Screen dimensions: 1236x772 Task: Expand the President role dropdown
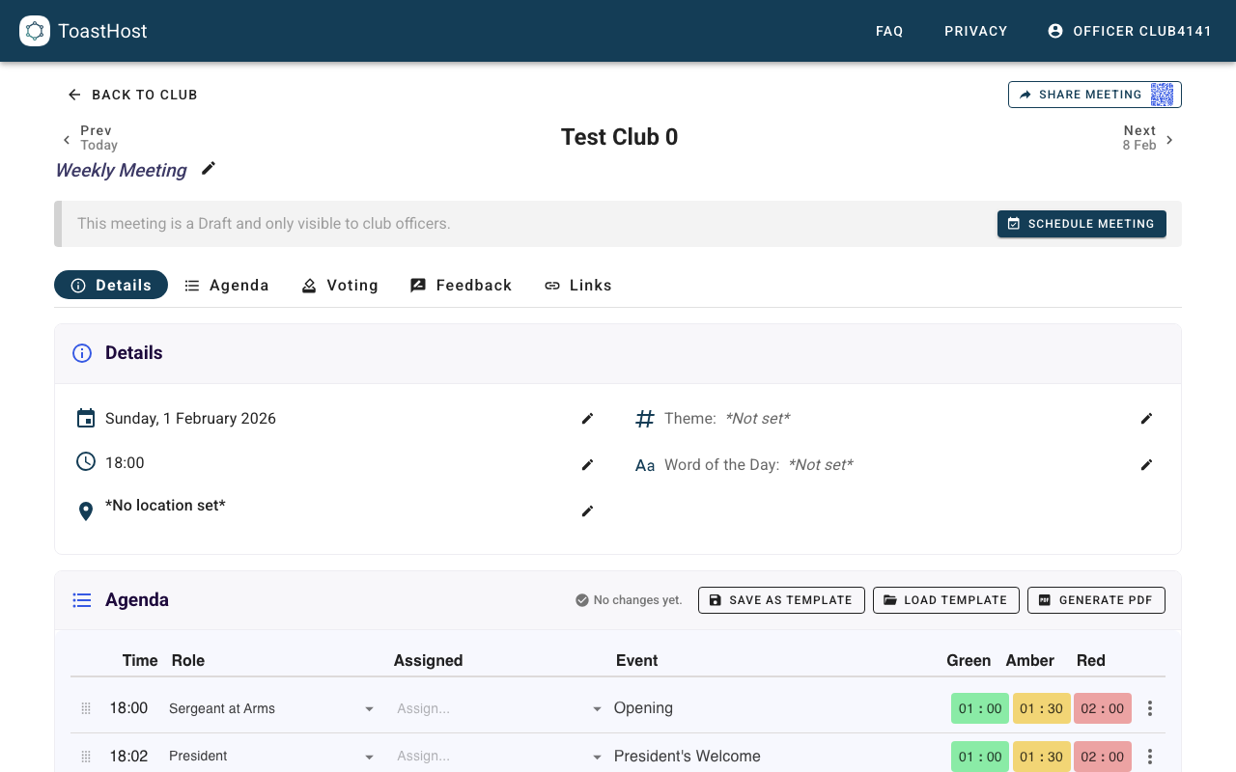click(369, 757)
